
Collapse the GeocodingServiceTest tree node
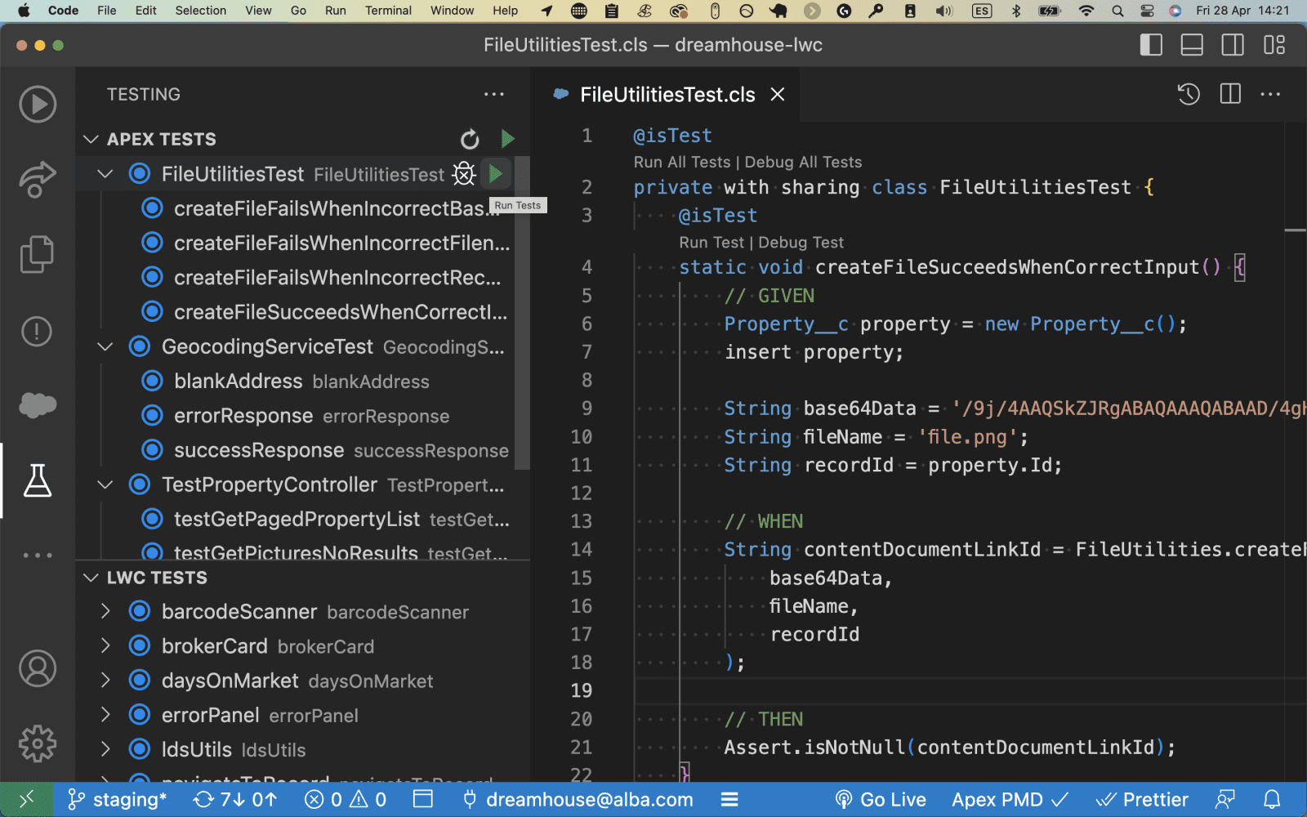105,346
